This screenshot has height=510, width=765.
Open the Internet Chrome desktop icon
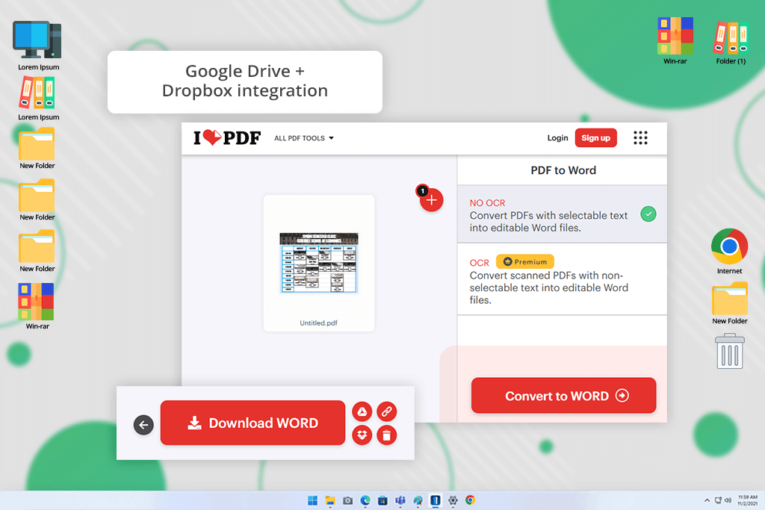(x=729, y=251)
